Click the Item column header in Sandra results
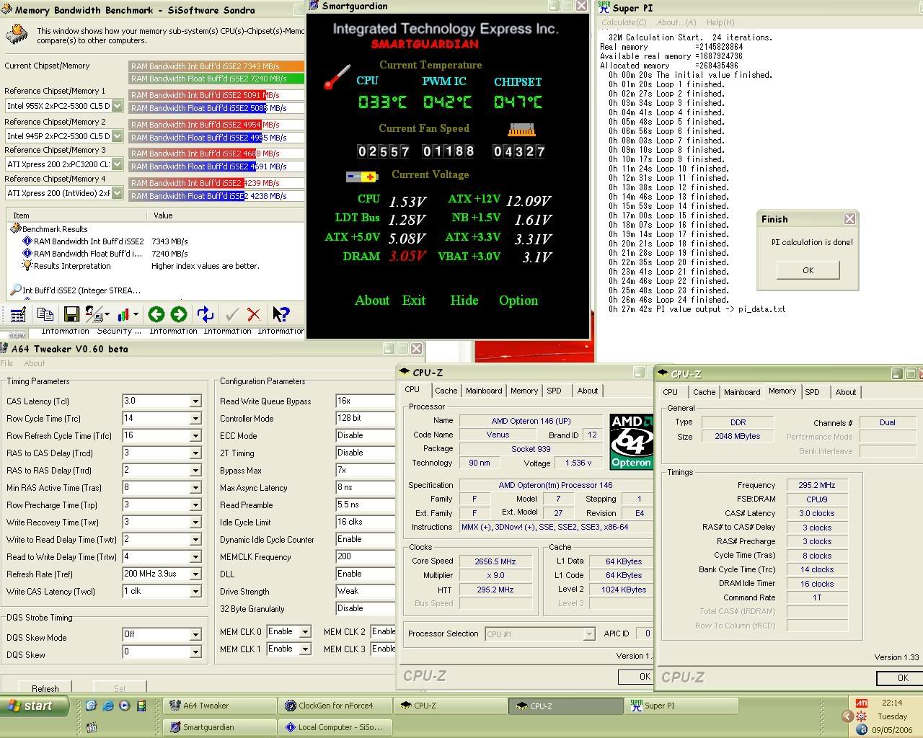Image resolution: width=923 pixels, height=738 pixels. pos(78,215)
